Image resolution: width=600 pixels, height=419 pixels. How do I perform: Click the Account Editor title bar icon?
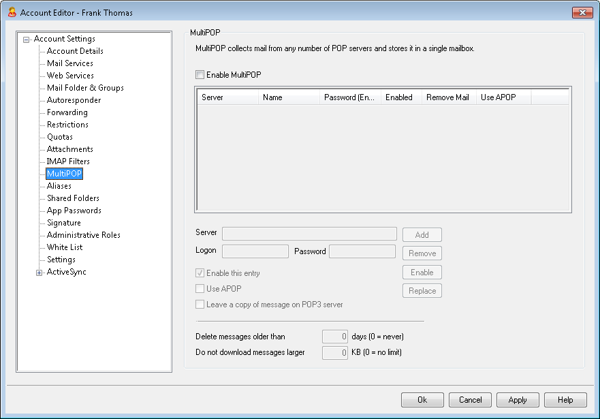12,12
